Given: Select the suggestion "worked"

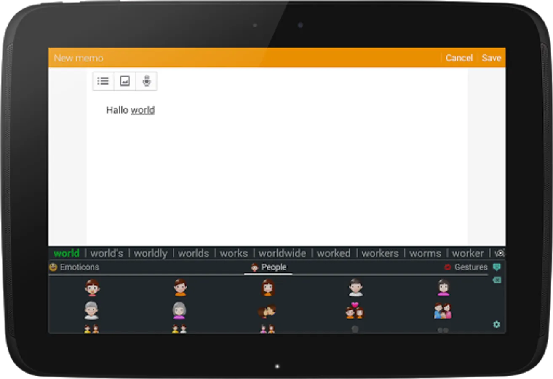Looking at the screenshot, I should 334,253.
